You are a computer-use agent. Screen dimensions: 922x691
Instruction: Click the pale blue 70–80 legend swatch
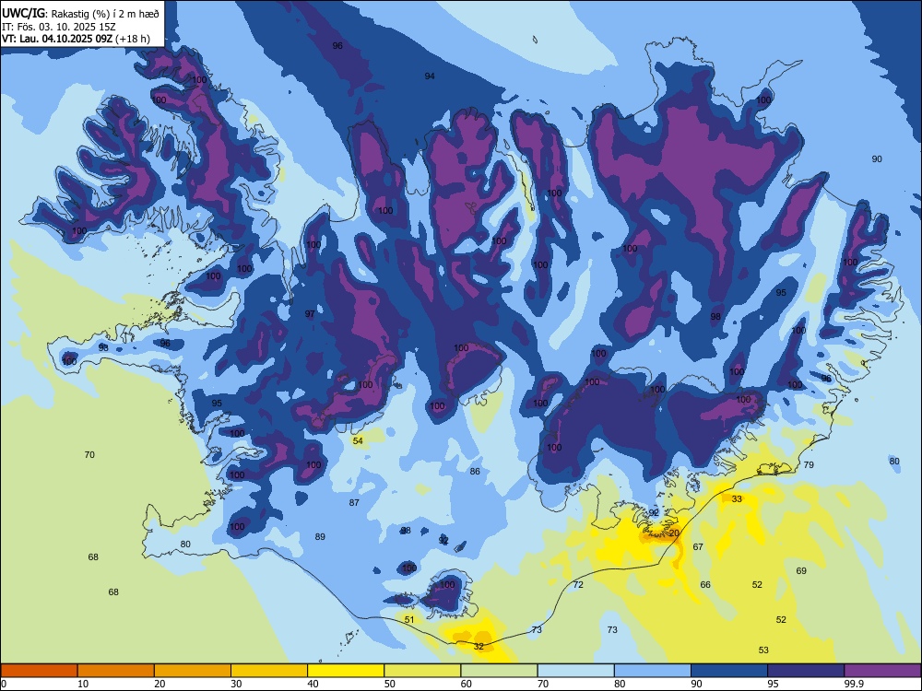tap(575, 671)
